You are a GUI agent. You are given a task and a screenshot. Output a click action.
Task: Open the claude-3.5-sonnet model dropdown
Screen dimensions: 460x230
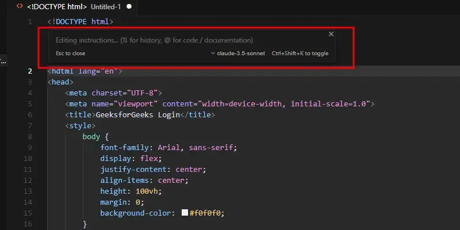[238, 53]
